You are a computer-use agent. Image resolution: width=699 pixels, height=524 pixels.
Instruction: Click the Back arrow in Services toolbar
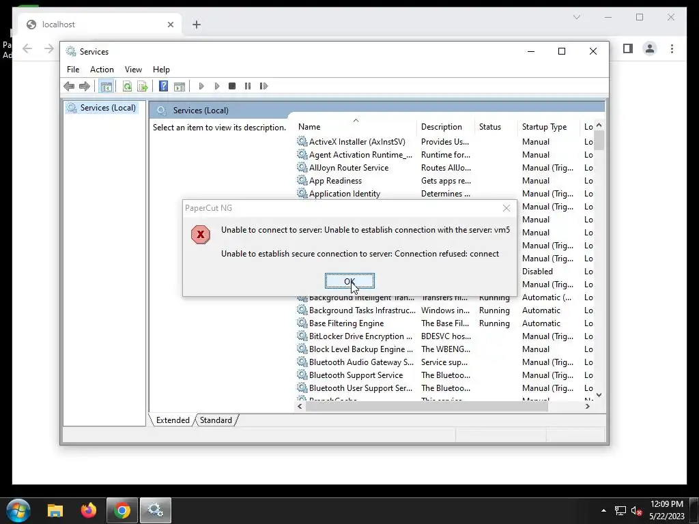coord(69,86)
